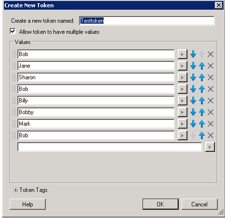Delete the Billy value row
This screenshot has height=218, width=225.
click(x=211, y=101)
